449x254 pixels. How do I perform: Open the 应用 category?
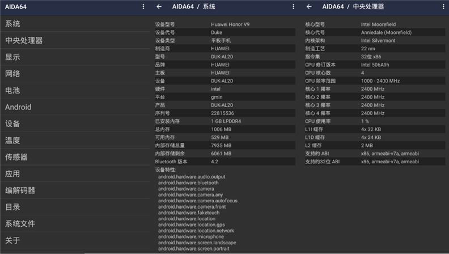75,173
